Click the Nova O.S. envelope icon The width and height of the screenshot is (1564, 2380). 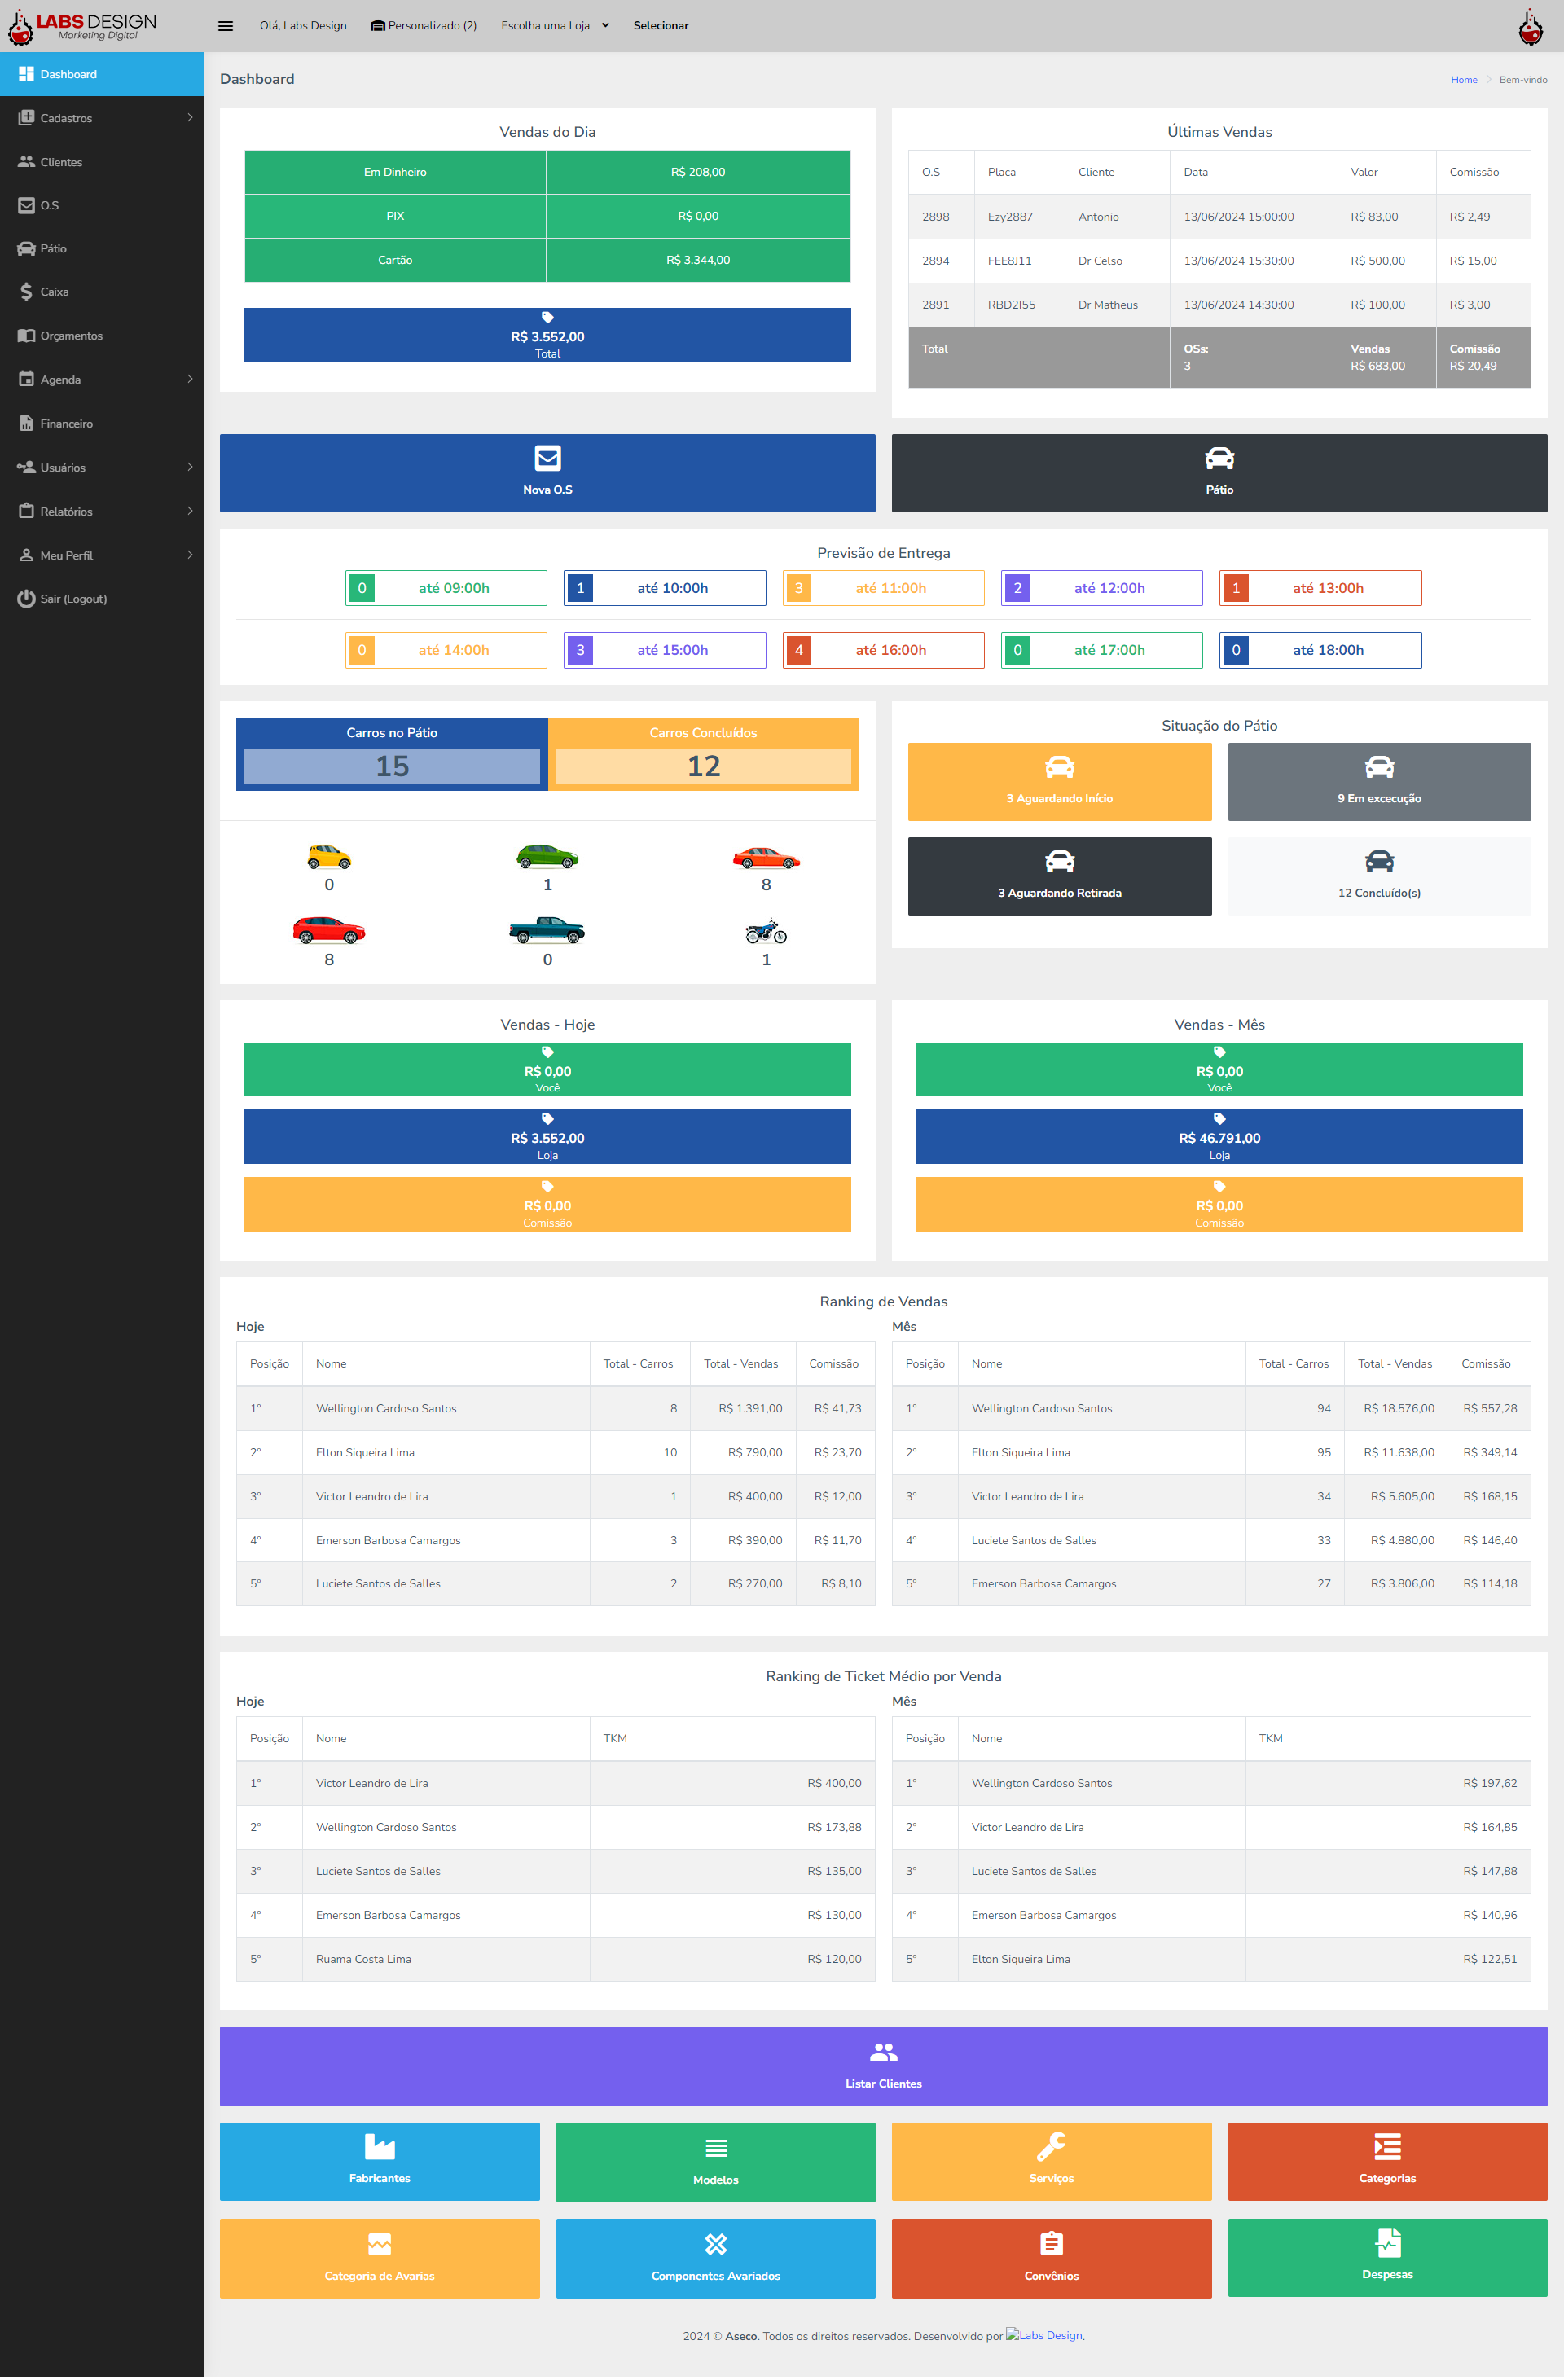[x=547, y=459]
